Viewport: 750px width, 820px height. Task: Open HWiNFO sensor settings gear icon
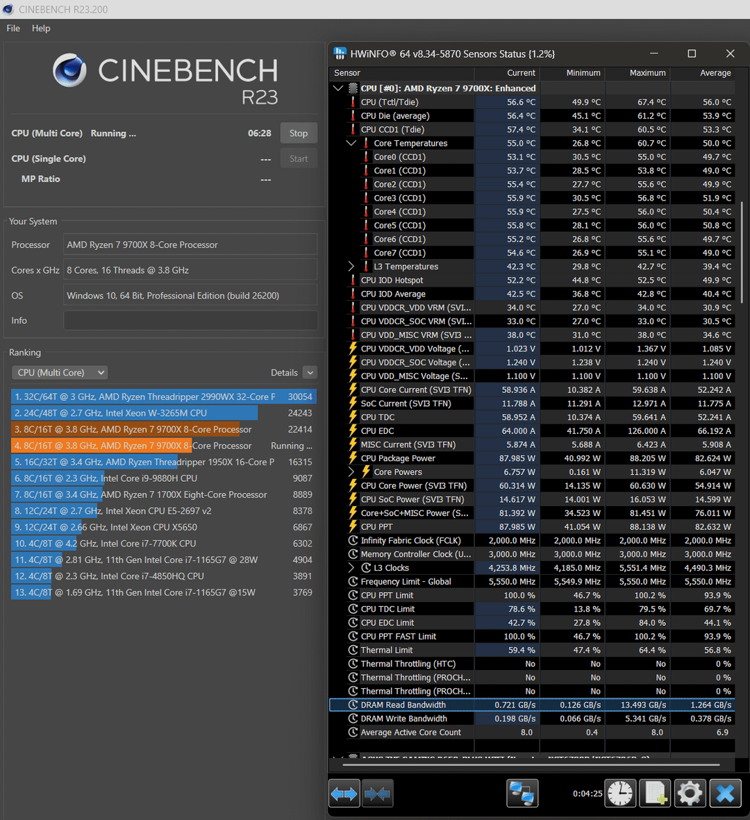click(690, 793)
